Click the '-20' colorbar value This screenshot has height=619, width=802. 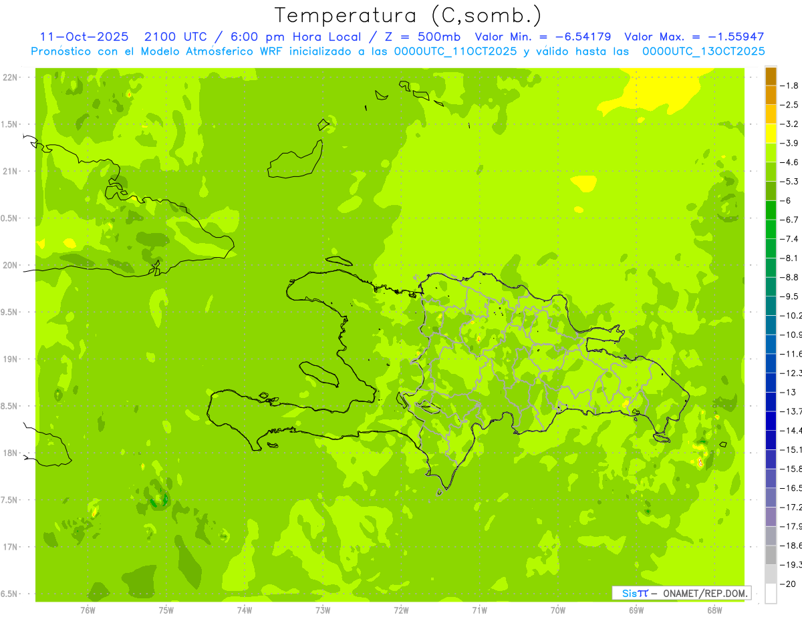click(789, 584)
